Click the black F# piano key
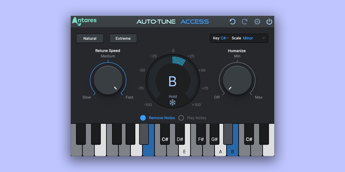 [201, 134]
